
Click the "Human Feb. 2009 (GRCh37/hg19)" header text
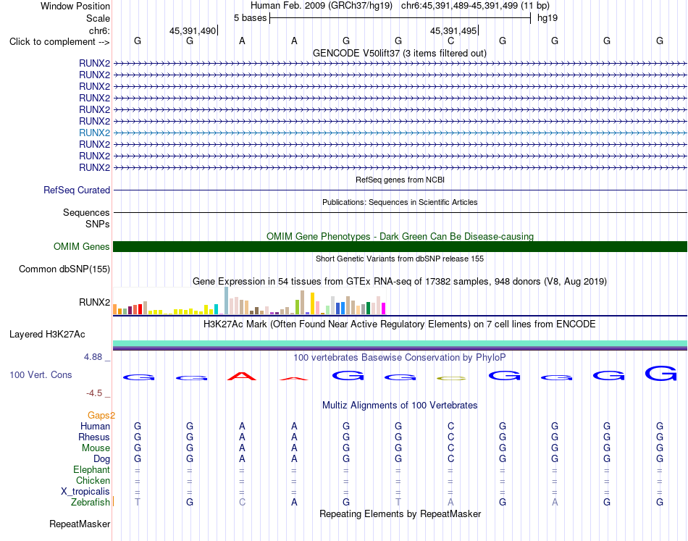click(x=322, y=6)
